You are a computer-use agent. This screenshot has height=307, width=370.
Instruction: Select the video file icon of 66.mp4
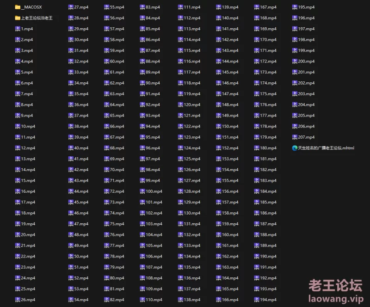(107, 126)
